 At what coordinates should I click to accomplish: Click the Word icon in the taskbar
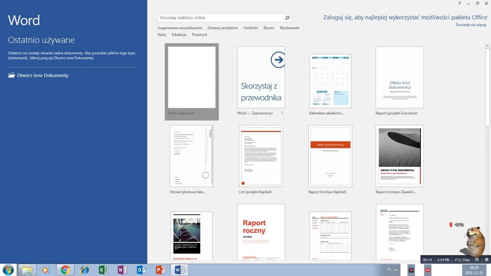point(179,270)
